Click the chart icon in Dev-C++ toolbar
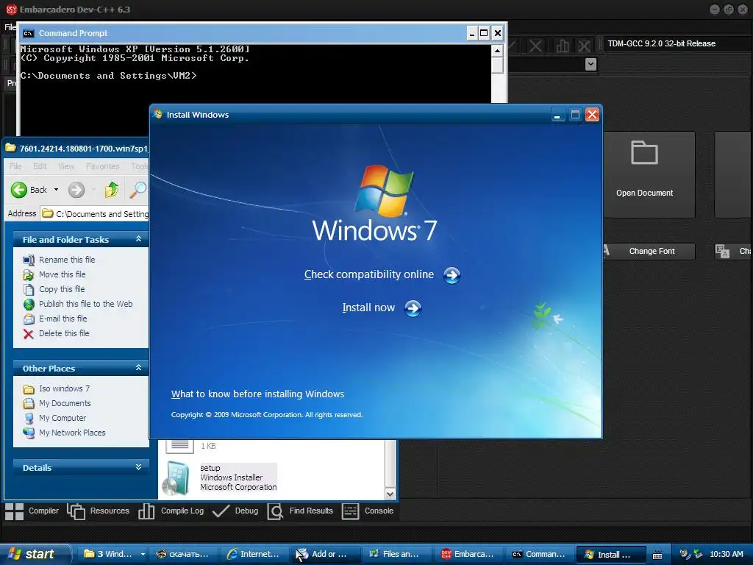Screen dimensions: 753x565 click(563, 46)
